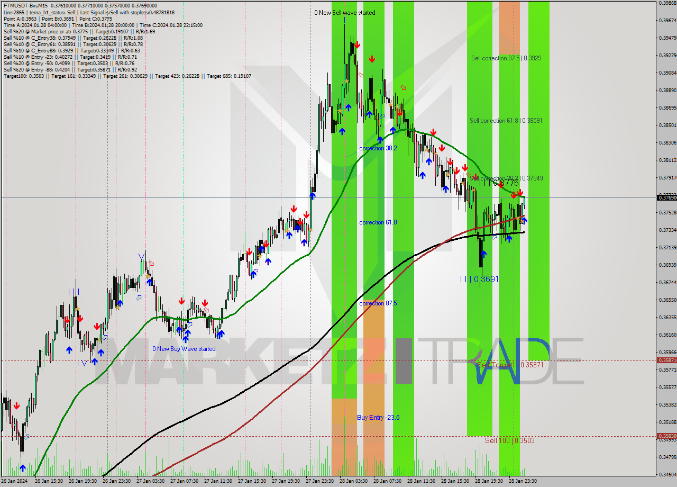The width and height of the screenshot is (677, 487).
Task: Click the 'Sell 100 | 0.3503' label
Action: pyautogui.click(x=510, y=440)
